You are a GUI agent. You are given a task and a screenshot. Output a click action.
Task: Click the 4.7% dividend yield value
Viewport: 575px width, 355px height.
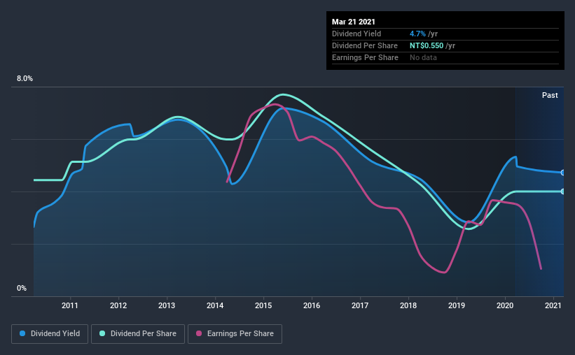[x=417, y=34]
